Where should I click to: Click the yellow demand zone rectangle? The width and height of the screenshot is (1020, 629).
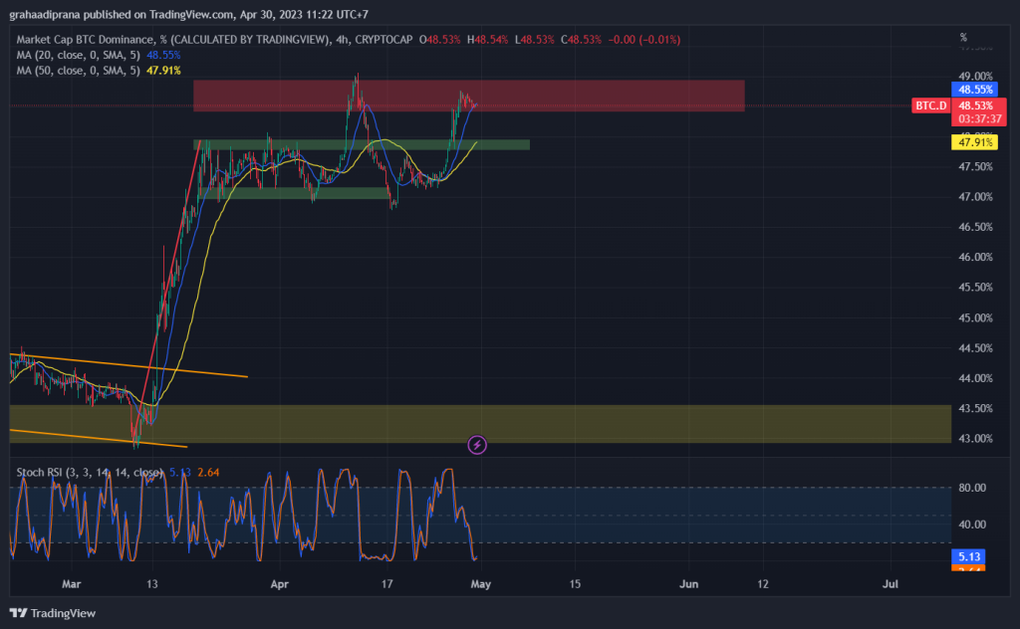click(x=480, y=424)
